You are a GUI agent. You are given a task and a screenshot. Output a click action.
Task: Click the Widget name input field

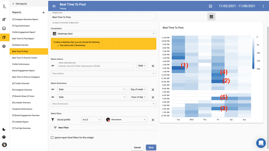click(103, 17)
